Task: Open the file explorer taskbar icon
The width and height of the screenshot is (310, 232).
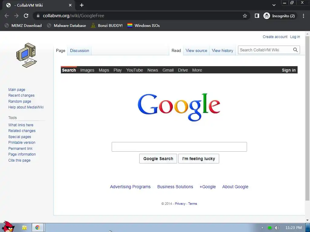Action: [24, 228]
